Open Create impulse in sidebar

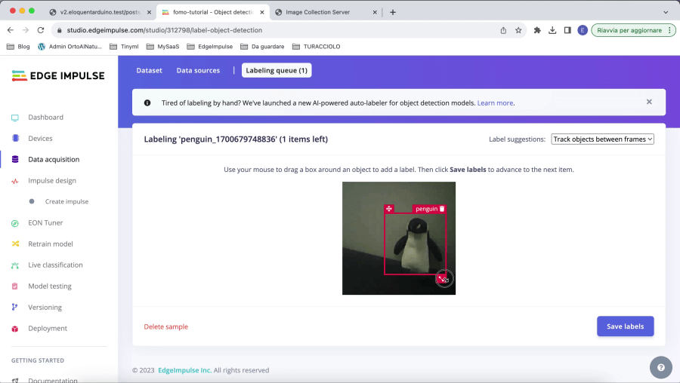pyautogui.click(x=66, y=201)
